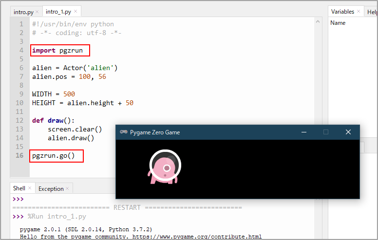Image resolution: width=378 pixels, height=240 pixels.
Task: Click the 'pygame 2.0.1 (SDL 2.0.14, Python 3.7.2)' output
Action: point(86,229)
